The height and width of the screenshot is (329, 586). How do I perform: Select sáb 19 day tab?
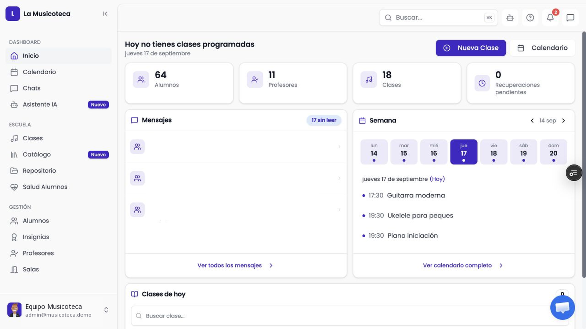coord(523,152)
